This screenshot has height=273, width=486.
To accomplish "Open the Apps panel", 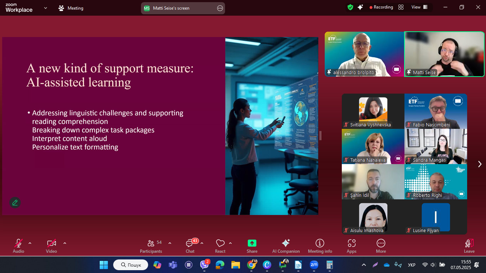I will [x=351, y=246].
